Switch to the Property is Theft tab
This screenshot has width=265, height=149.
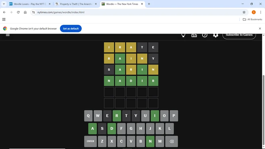(x=76, y=4)
